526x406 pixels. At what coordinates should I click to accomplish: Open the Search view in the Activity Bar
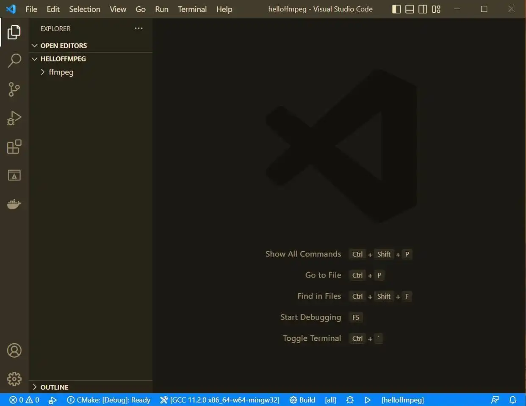(14, 61)
